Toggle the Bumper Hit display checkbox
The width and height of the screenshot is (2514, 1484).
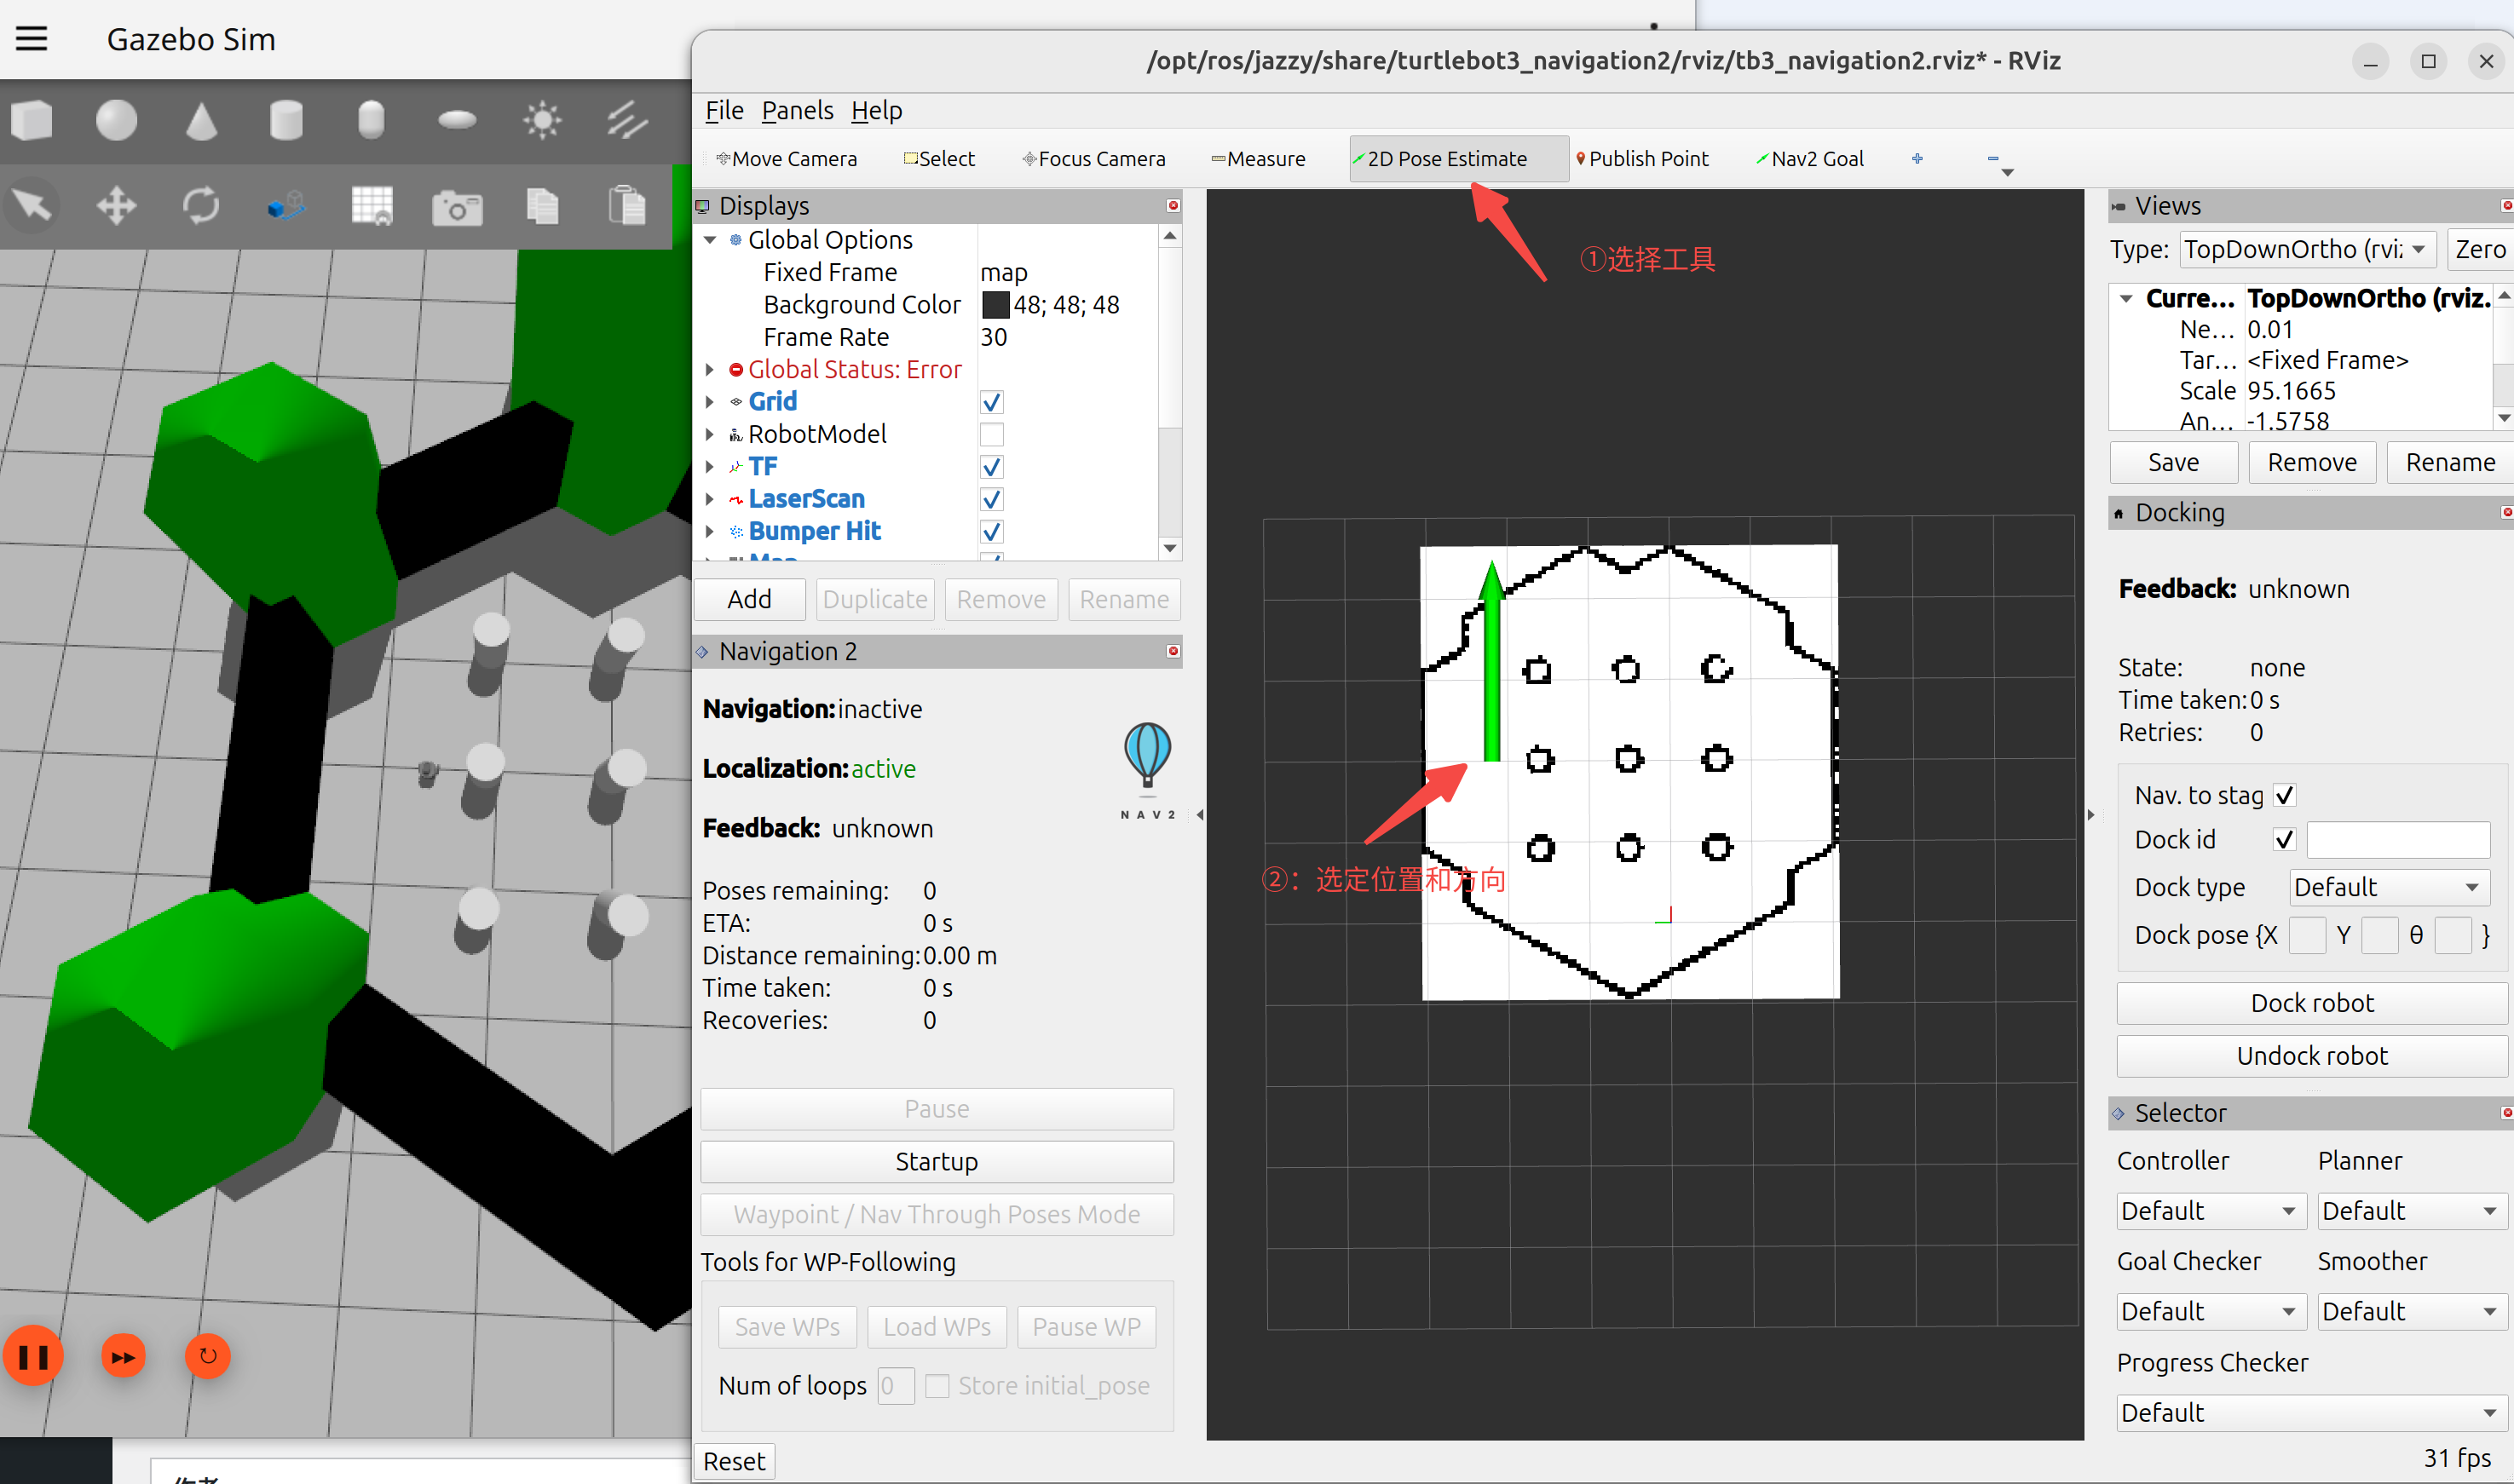(x=990, y=531)
